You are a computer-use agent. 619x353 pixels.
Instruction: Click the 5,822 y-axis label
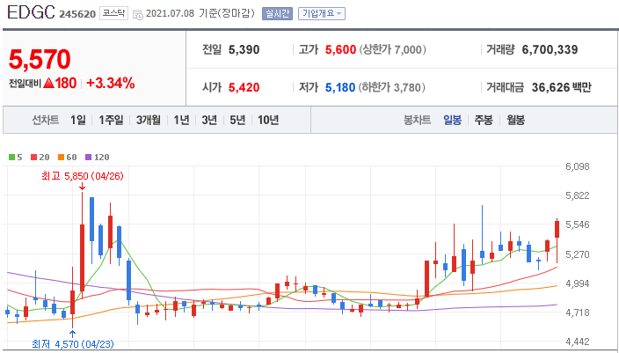tap(578, 195)
